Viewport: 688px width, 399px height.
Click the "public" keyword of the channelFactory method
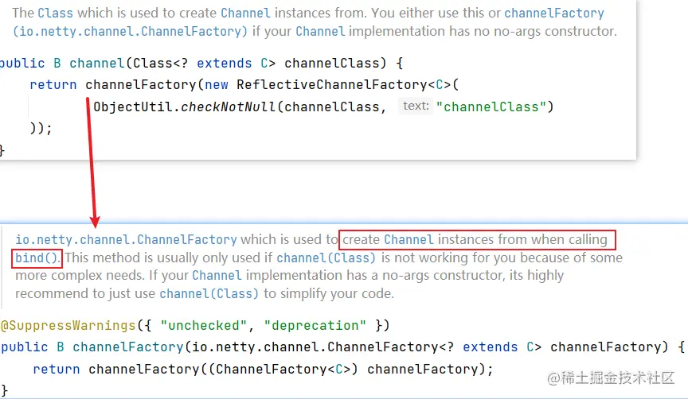(x=25, y=347)
